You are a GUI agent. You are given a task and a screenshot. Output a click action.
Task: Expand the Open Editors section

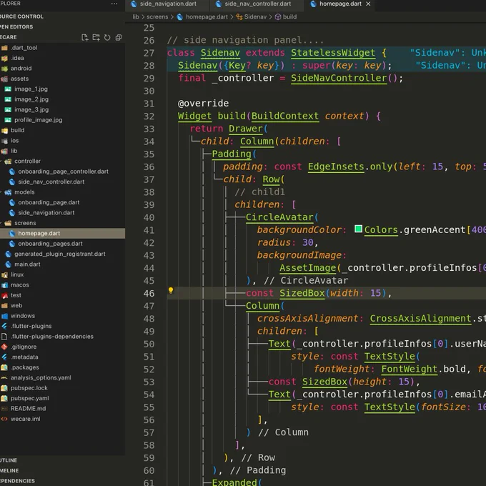pos(62,26)
